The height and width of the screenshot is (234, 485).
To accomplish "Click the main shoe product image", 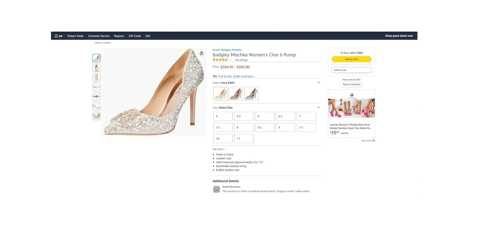I will click(x=154, y=92).
